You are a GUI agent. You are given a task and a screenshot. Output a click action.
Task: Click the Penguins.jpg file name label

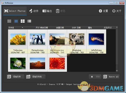pos(38,50)
